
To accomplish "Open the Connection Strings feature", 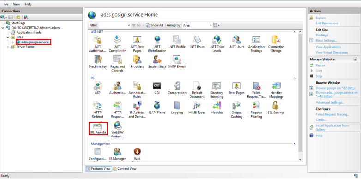I will [276, 44].
